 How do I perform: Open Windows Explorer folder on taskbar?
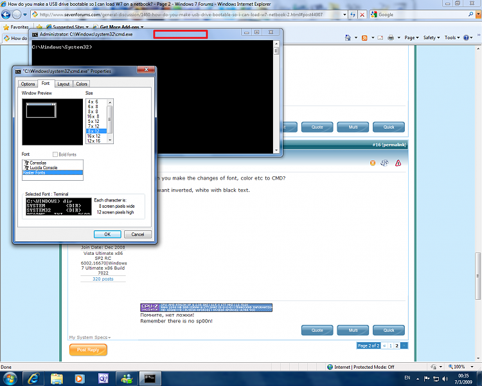(x=57, y=378)
